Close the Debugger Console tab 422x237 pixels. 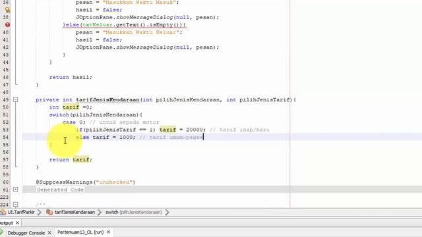point(49,232)
